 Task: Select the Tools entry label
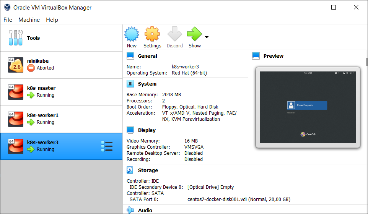(x=33, y=38)
